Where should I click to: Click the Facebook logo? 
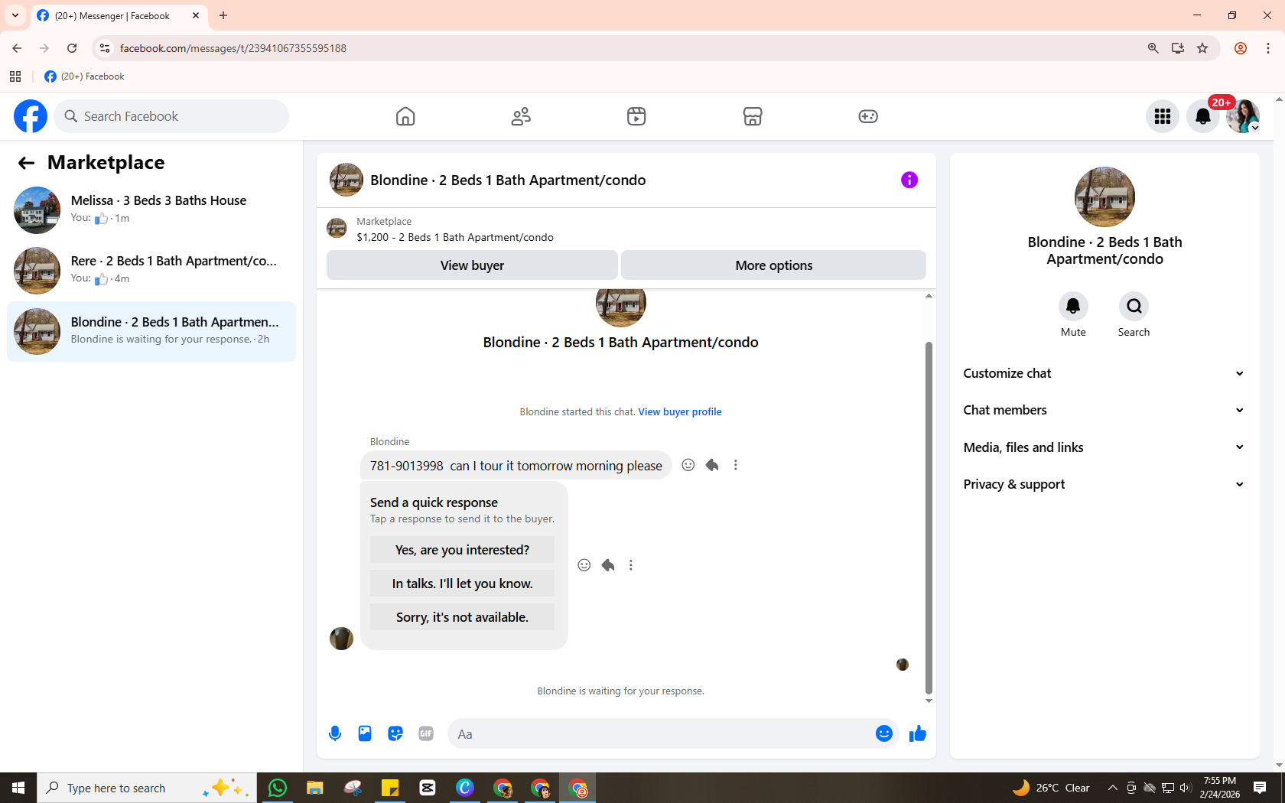(x=31, y=116)
